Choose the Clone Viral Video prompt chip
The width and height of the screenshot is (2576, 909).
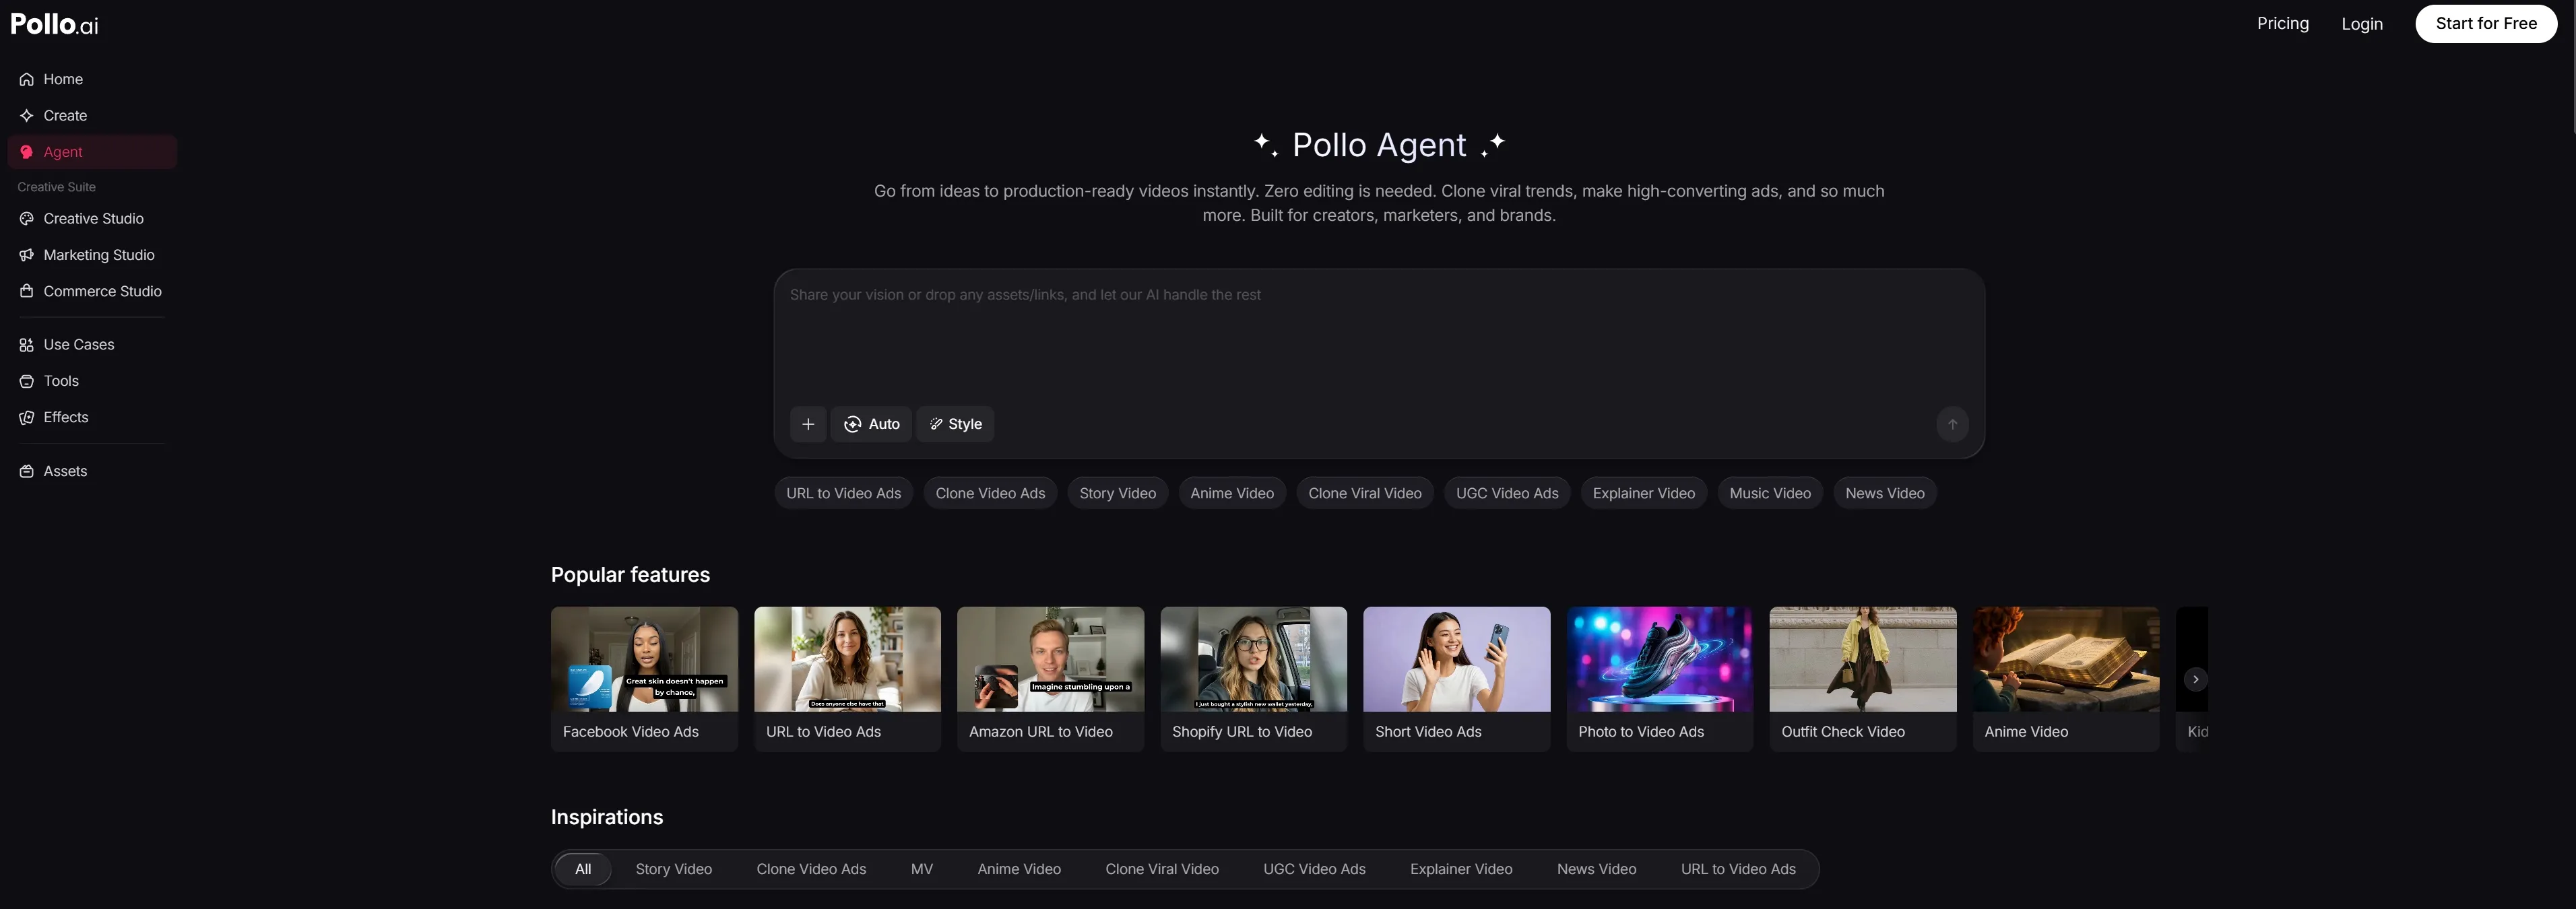(x=1365, y=493)
